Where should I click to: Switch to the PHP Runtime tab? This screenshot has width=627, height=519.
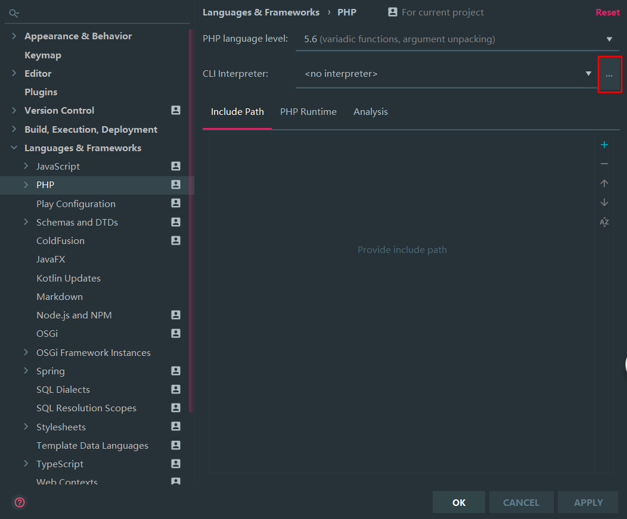[308, 111]
